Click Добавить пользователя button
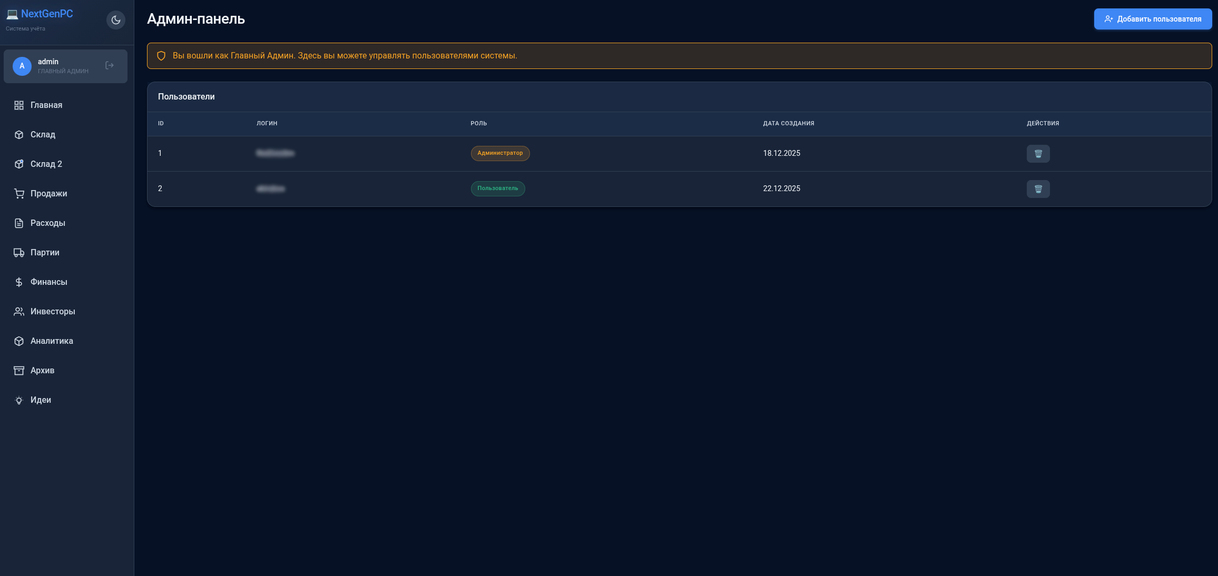Viewport: 1218px width, 576px height. 1153,19
